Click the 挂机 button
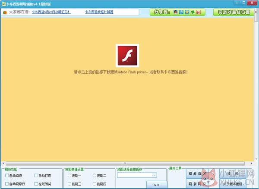Image resolution: width=259 pixels, height=189 pixels. pyautogui.click(x=233, y=173)
